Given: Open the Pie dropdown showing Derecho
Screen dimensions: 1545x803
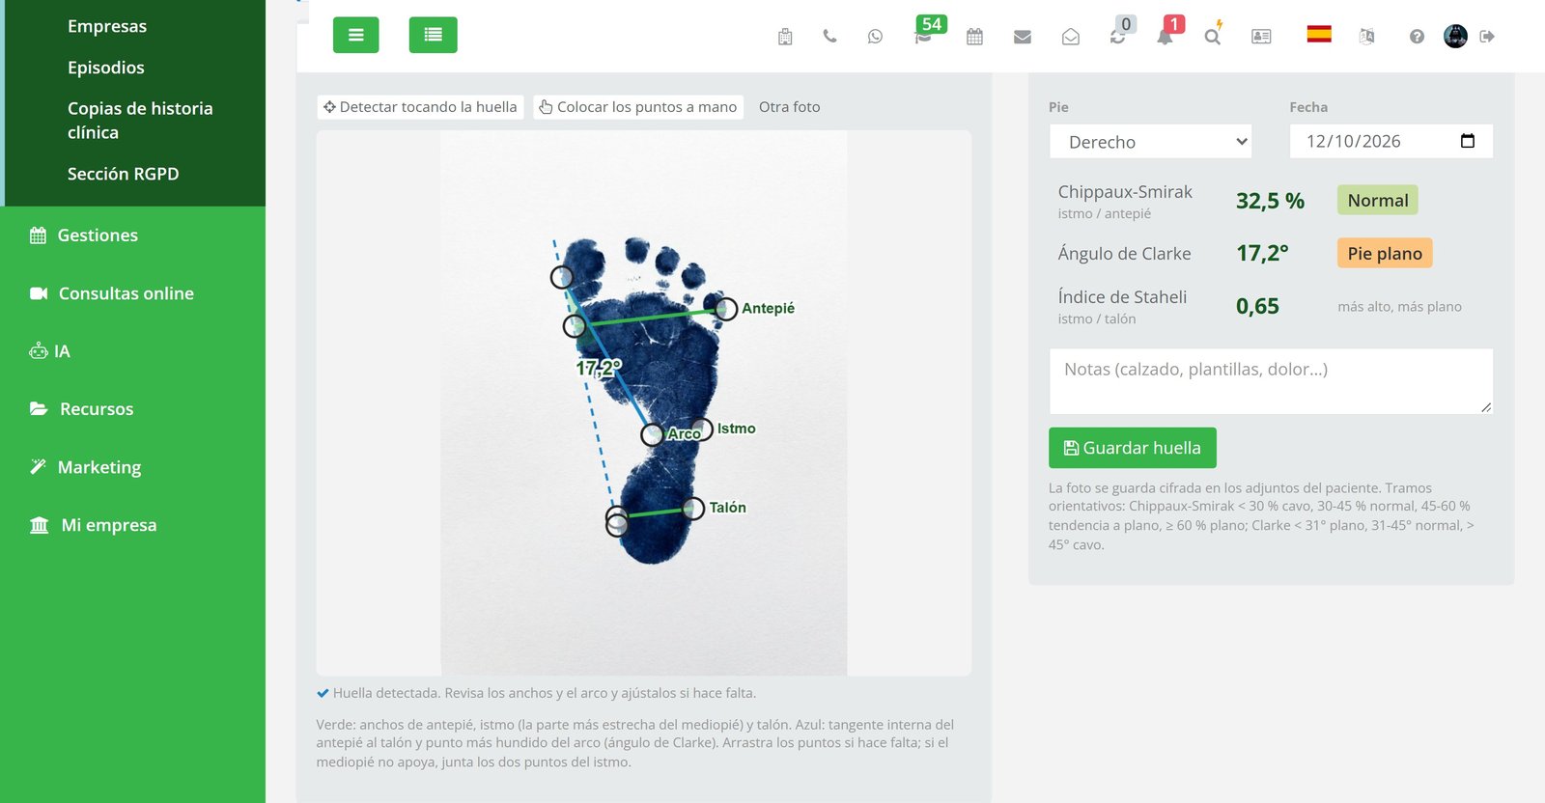Looking at the screenshot, I should point(1150,142).
